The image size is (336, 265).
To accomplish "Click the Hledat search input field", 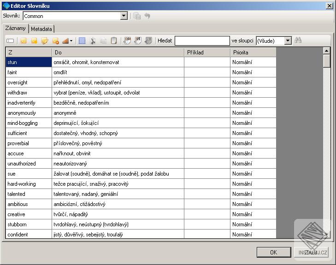I will (202, 41).
